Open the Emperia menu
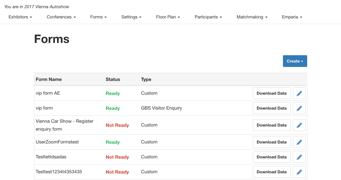341x180 pixels. [292, 17]
